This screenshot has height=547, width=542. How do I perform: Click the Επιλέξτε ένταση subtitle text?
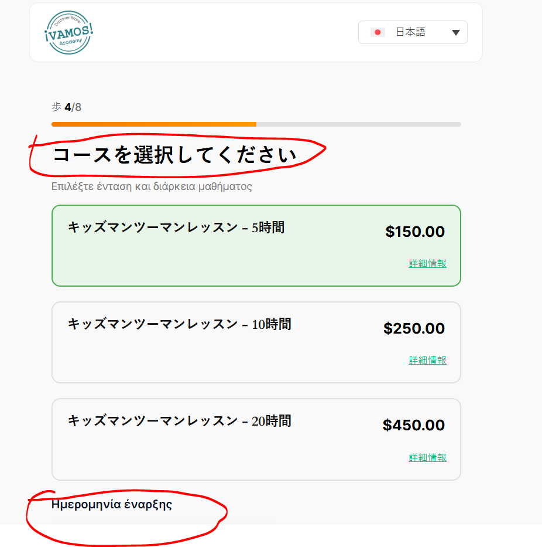click(152, 187)
